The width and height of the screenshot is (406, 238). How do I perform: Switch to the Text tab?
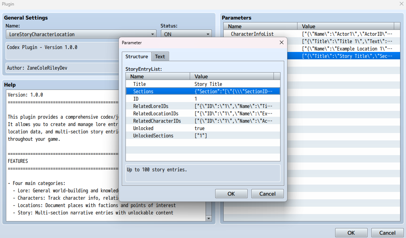(x=160, y=56)
